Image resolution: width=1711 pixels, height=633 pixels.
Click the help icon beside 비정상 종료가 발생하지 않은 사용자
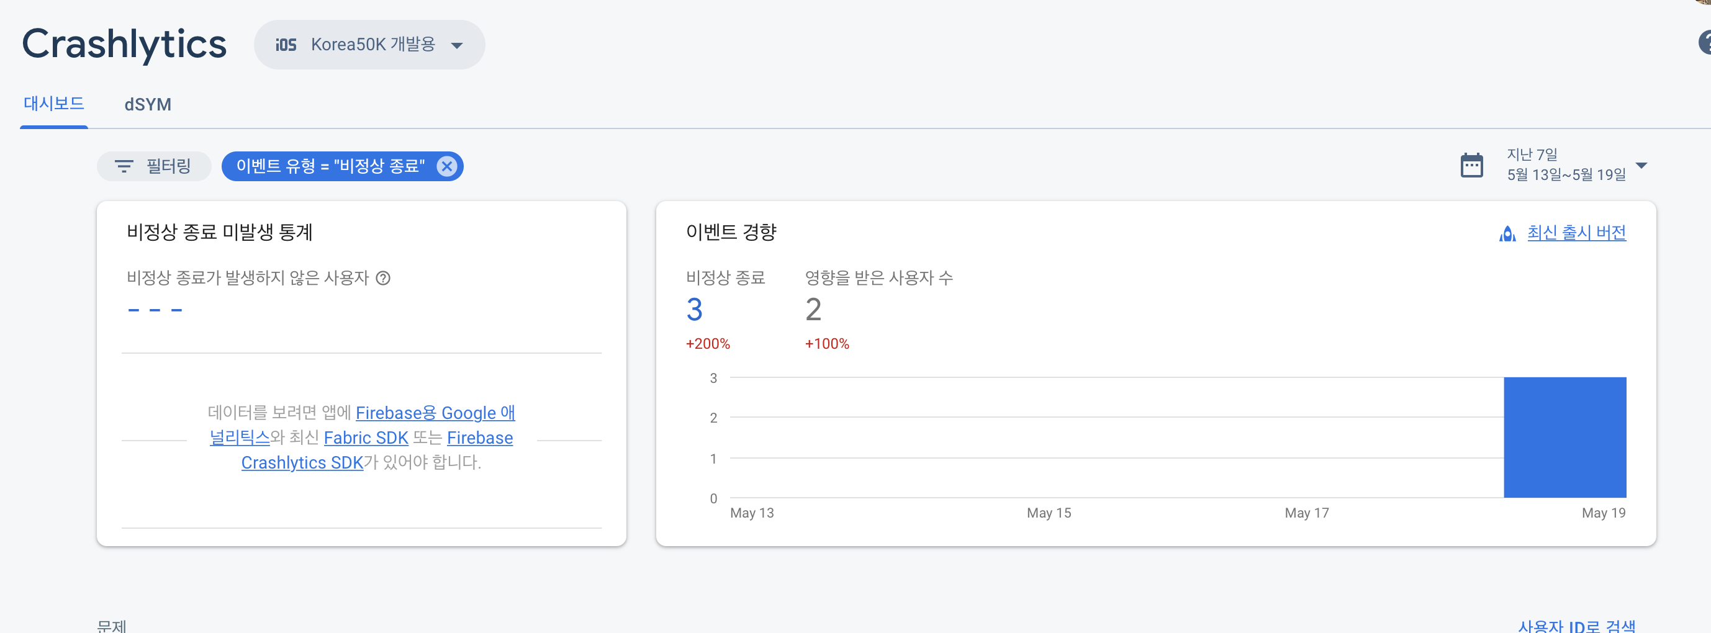point(383,277)
